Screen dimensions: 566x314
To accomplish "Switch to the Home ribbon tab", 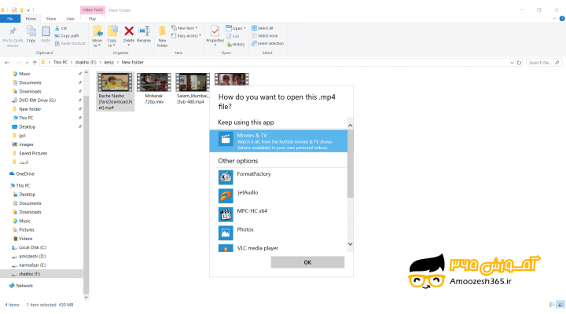I will pyautogui.click(x=31, y=19).
